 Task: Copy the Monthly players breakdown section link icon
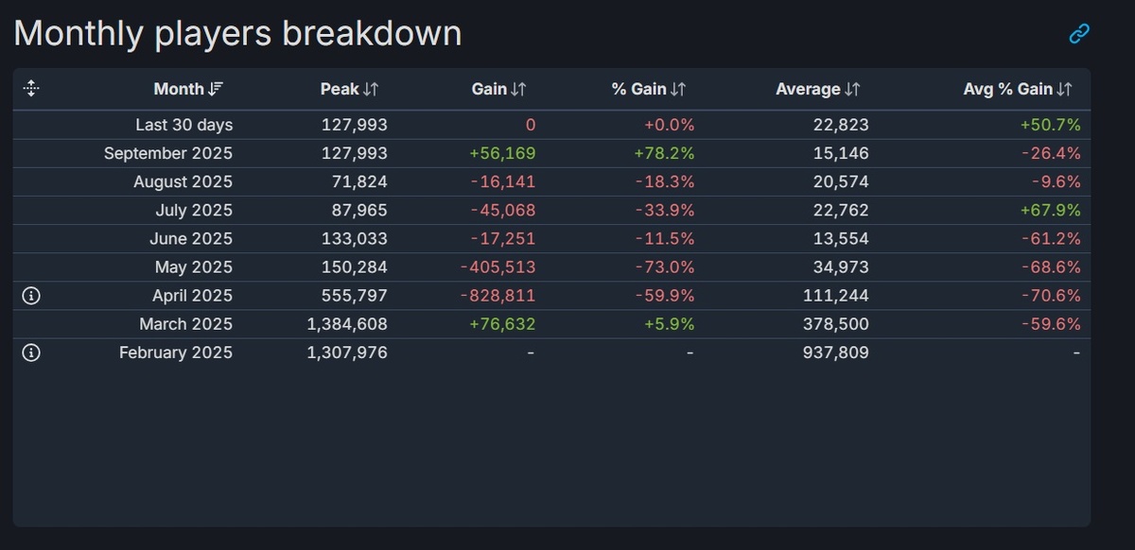1079,34
